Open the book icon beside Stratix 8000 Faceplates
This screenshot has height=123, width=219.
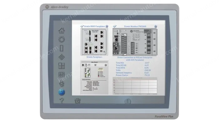(x=82, y=26)
